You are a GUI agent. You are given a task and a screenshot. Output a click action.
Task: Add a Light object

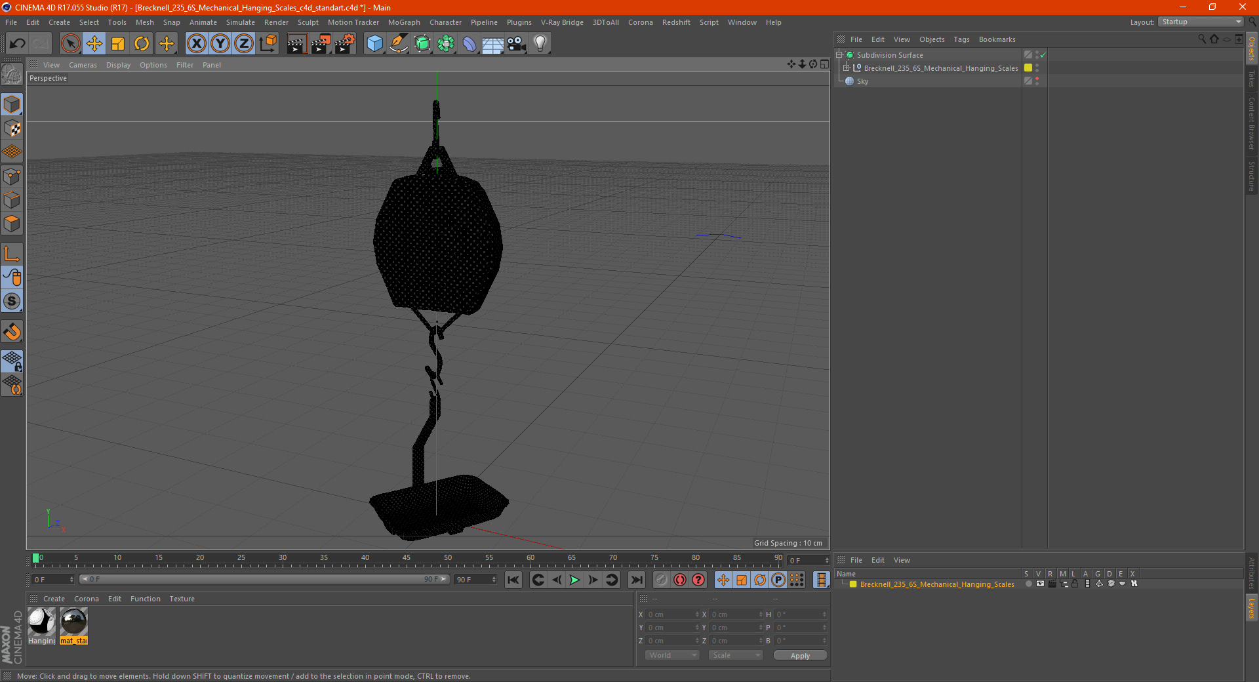tap(540, 44)
